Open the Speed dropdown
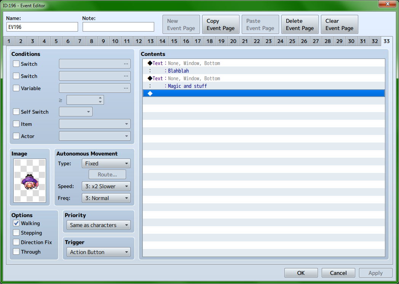 click(x=106, y=186)
